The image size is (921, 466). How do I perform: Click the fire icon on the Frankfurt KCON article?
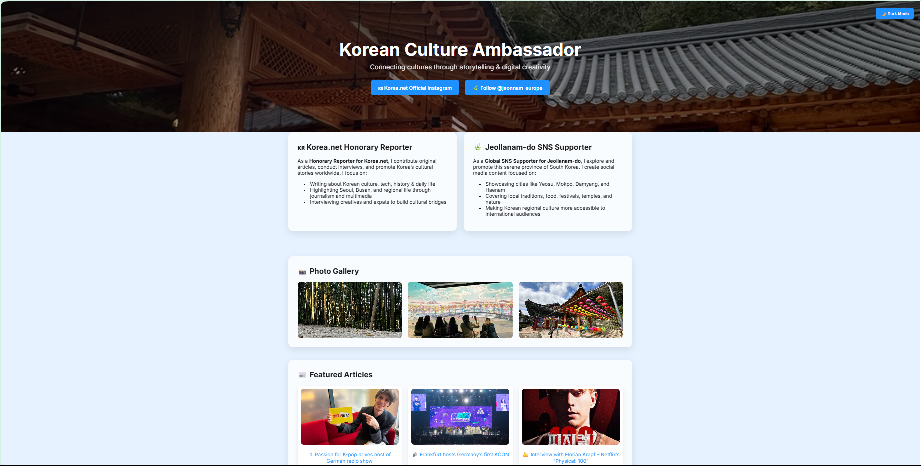point(415,455)
